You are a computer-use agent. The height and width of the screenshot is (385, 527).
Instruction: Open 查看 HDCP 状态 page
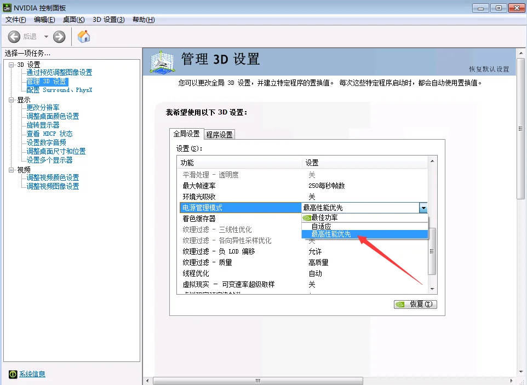pyautogui.click(x=49, y=134)
